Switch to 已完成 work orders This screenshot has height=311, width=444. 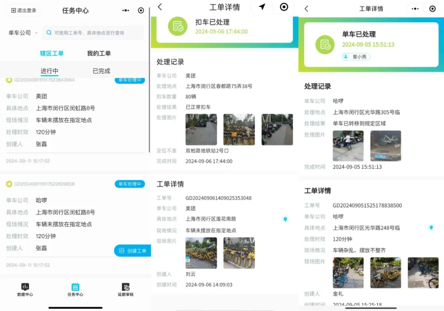click(x=101, y=71)
